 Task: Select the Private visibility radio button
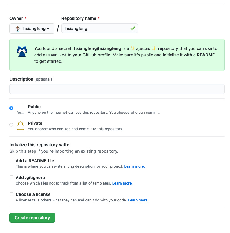[11, 124]
